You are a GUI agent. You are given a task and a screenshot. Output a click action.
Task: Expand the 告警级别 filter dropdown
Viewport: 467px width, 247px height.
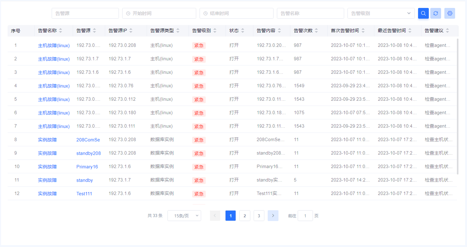(381, 13)
